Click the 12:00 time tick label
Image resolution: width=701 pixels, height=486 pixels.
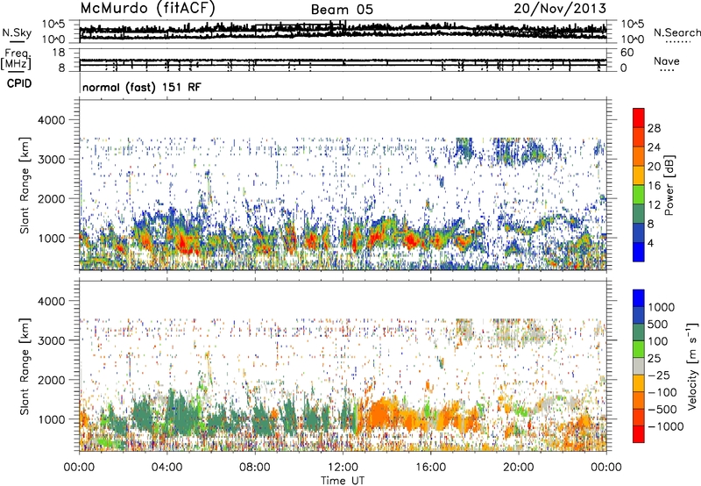click(x=343, y=468)
